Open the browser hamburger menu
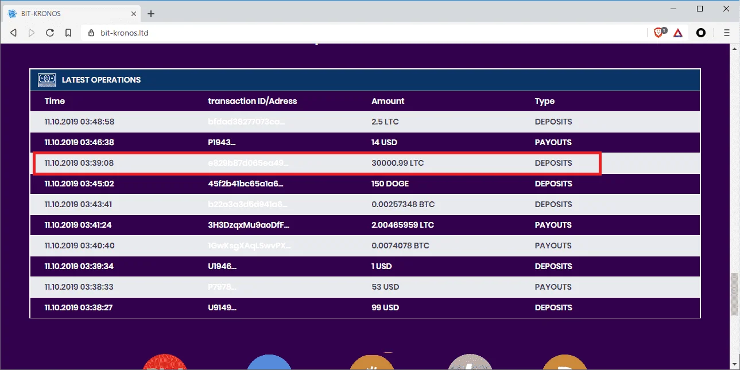This screenshot has width=740, height=370. coord(726,33)
